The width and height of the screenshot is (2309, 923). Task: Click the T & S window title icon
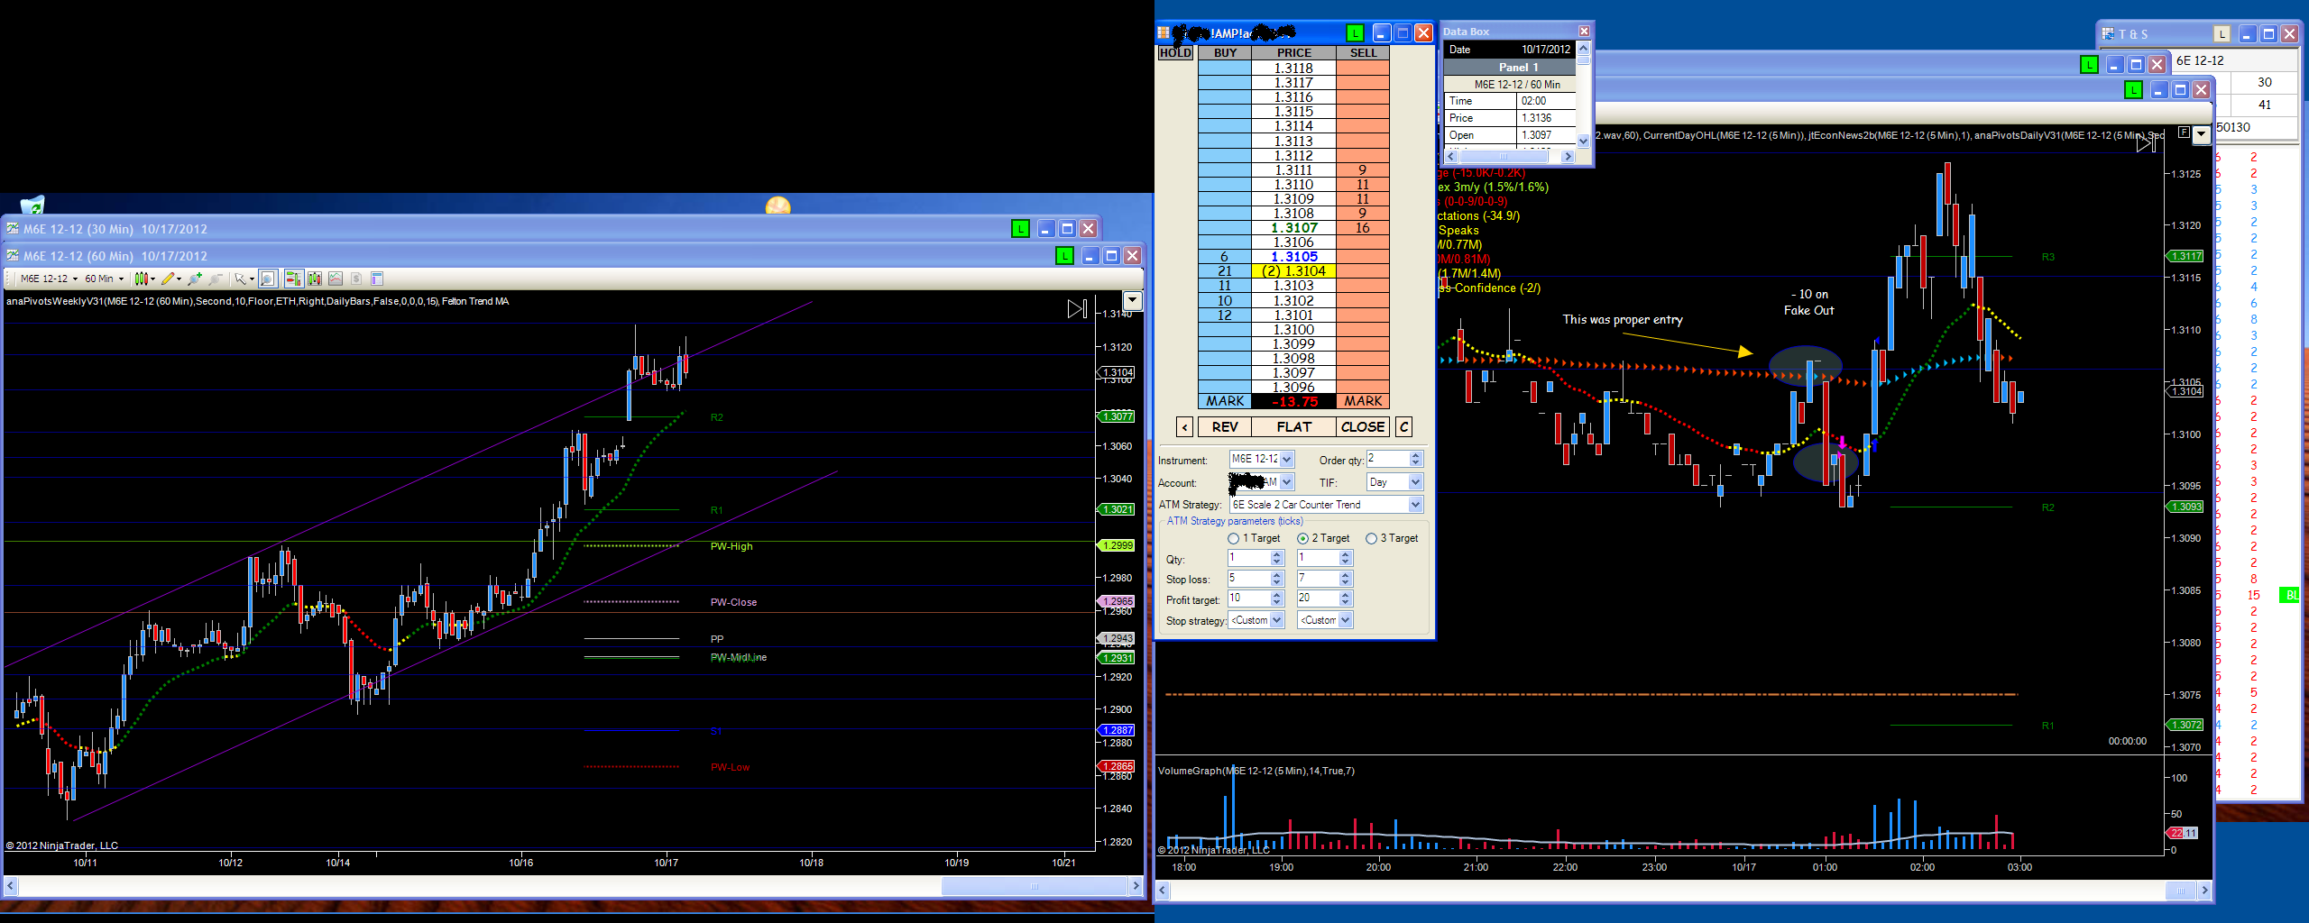coord(2108,34)
